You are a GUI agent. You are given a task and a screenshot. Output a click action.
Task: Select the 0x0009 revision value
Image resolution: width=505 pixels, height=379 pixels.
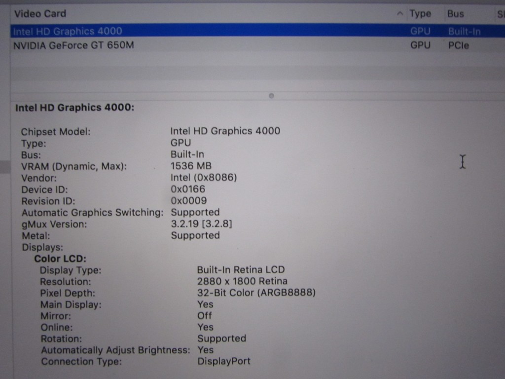[189, 201]
